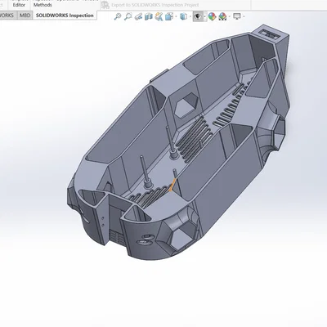Click the Apply Scene icon
Screen dimensions: 327x327
222,16
